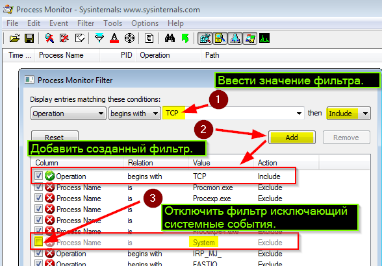Toggle Show Network Activity icon
Screen dimensions: 382x266
click(x=235, y=38)
